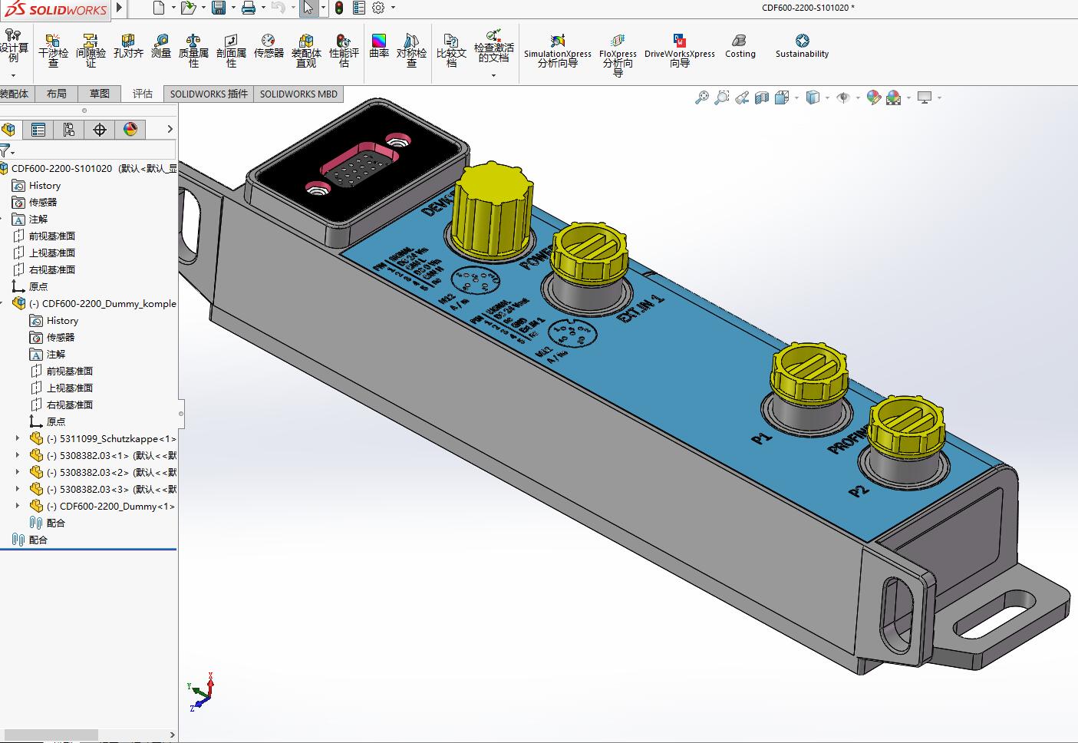
Task: Open the View Orientation cube
Action: tap(782, 97)
